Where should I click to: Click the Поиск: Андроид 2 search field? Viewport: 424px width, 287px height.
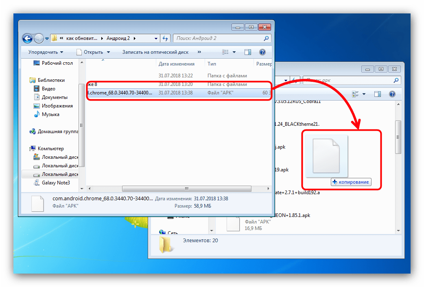click(218, 38)
